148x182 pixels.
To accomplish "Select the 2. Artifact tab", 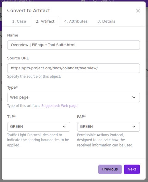I will pos(45,21).
